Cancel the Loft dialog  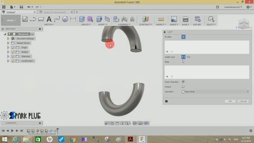(x=243, y=101)
